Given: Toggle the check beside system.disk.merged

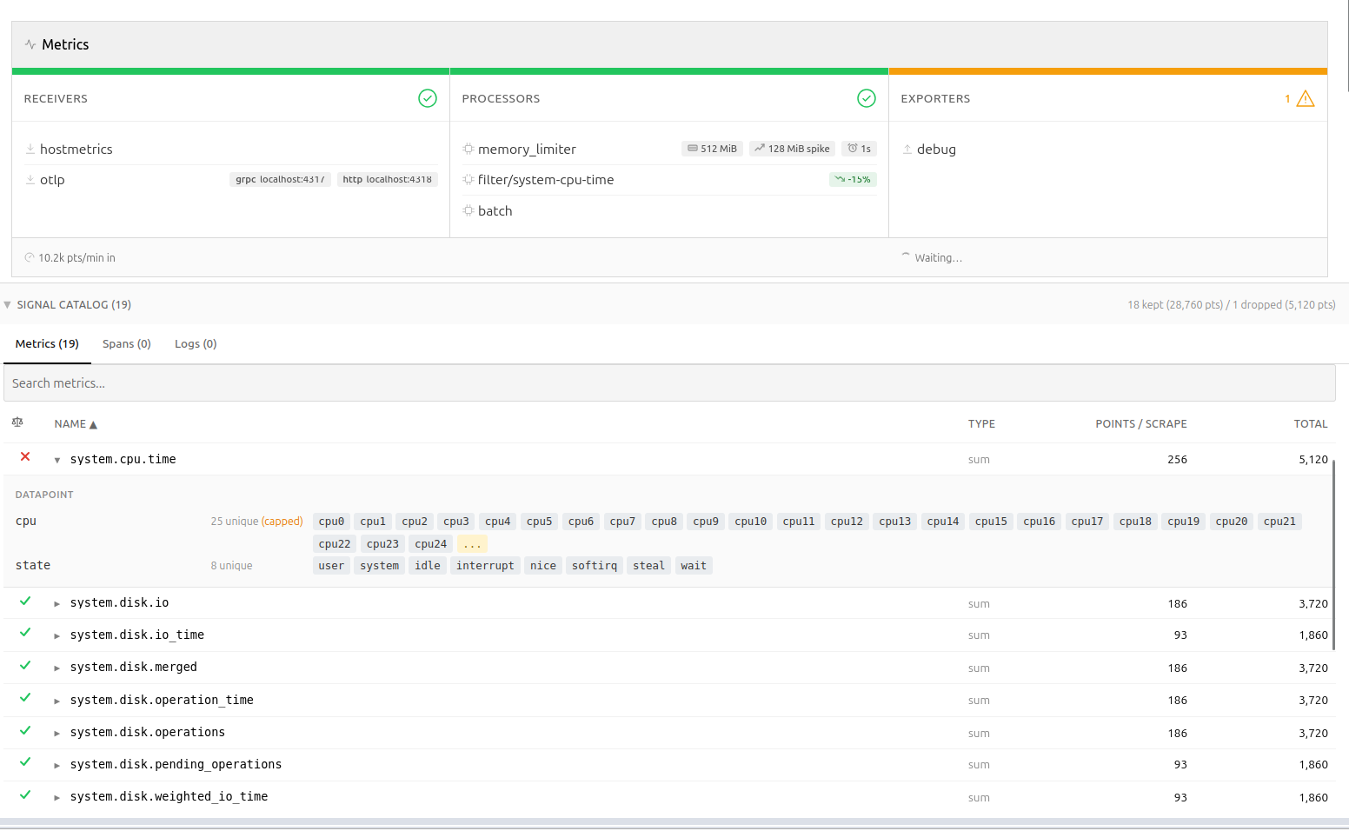Looking at the screenshot, I should [x=24, y=665].
